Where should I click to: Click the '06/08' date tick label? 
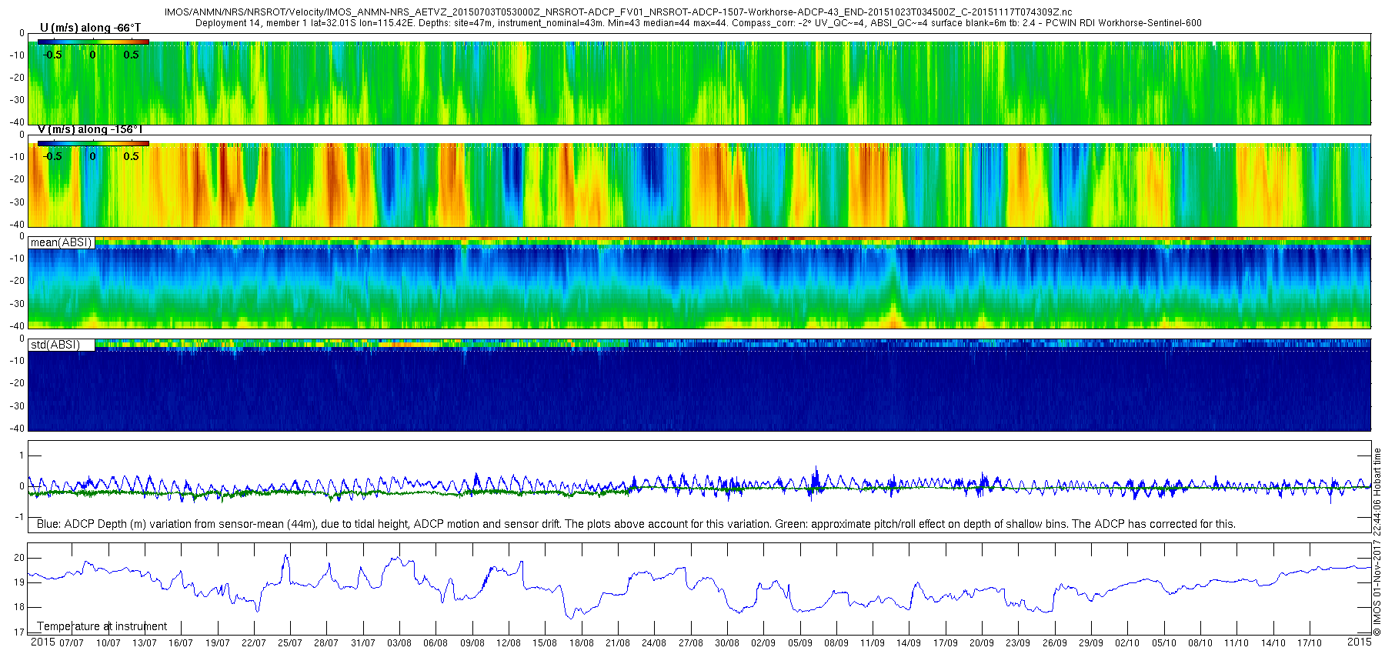pyautogui.click(x=436, y=643)
